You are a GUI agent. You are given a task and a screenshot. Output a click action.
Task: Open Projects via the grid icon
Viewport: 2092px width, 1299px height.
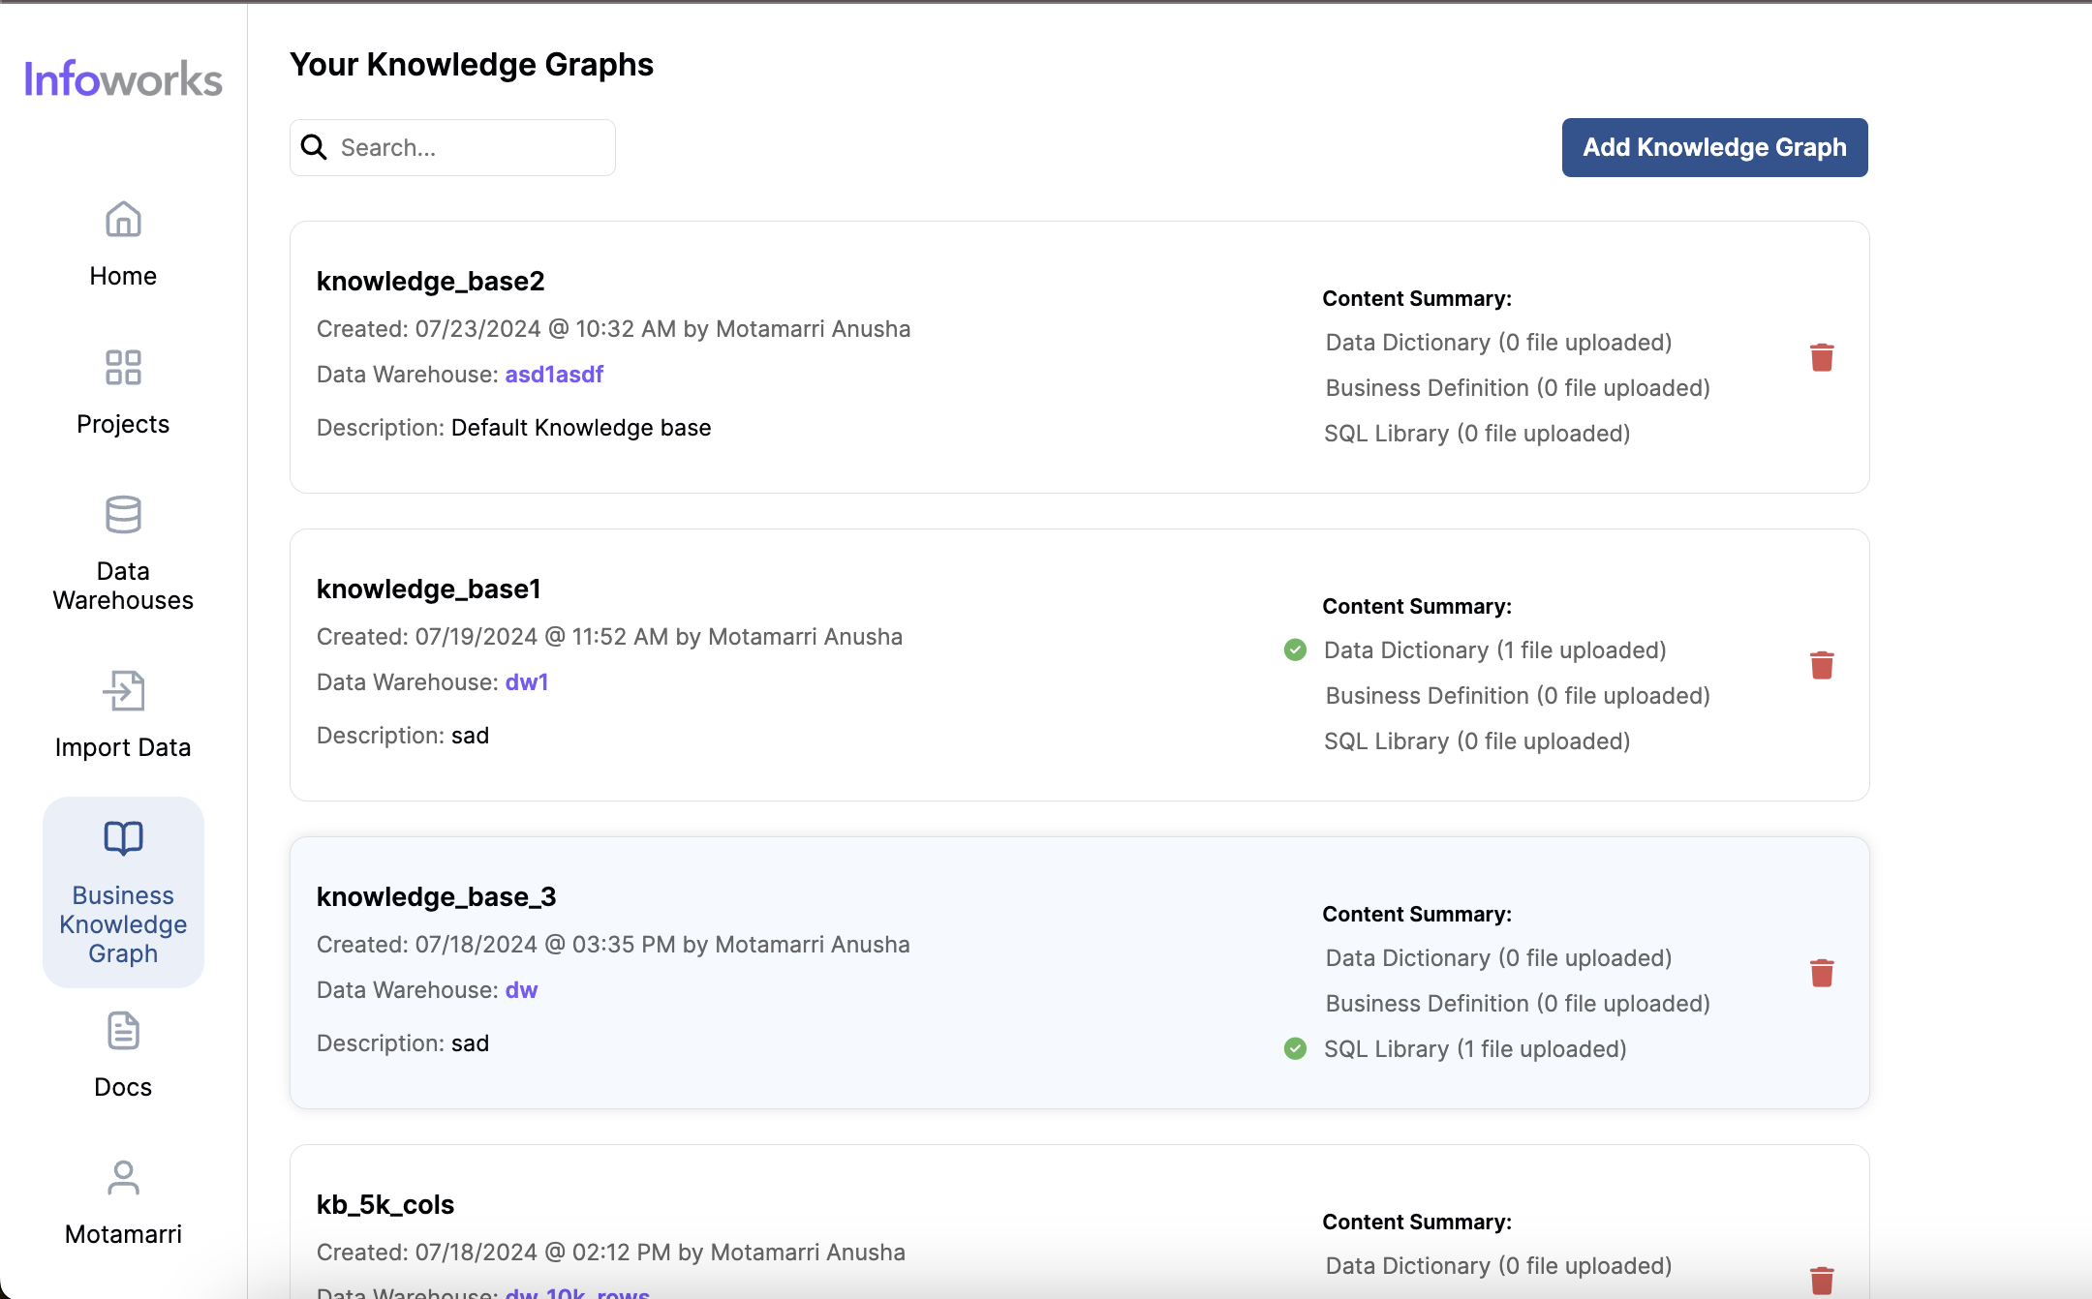[x=123, y=367]
